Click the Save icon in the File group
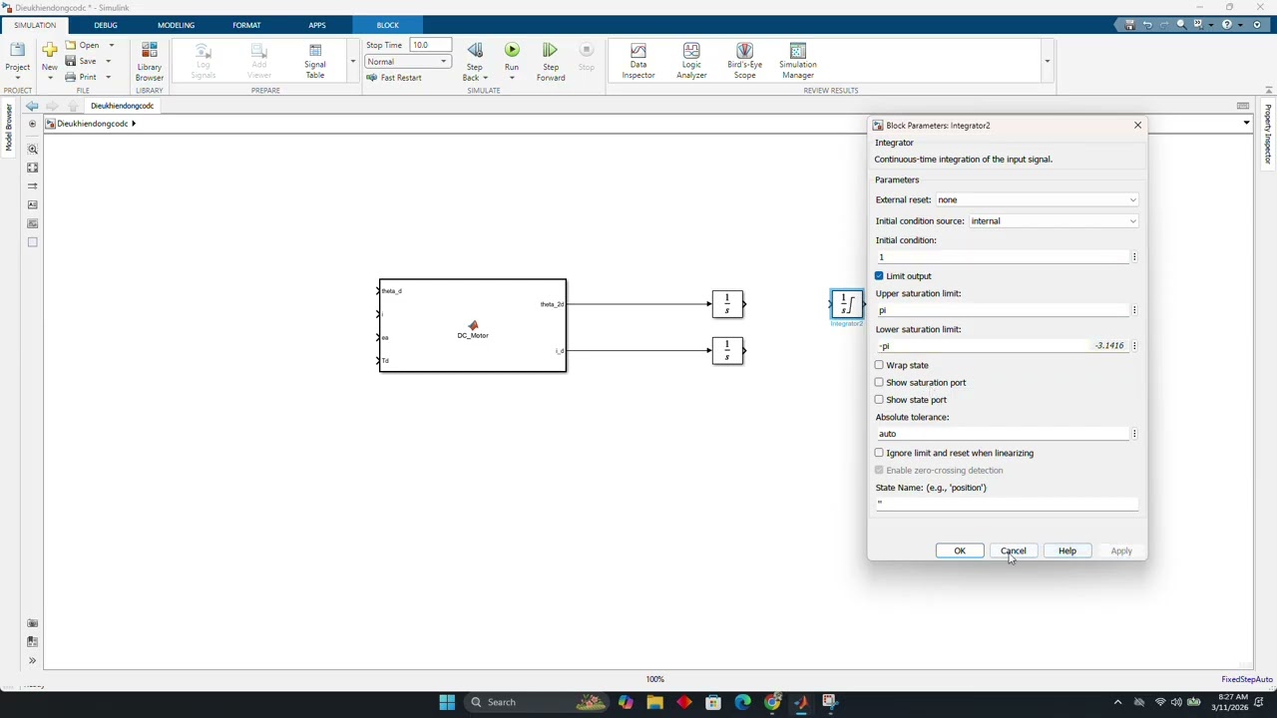The width and height of the screenshot is (1277, 718). click(x=72, y=61)
